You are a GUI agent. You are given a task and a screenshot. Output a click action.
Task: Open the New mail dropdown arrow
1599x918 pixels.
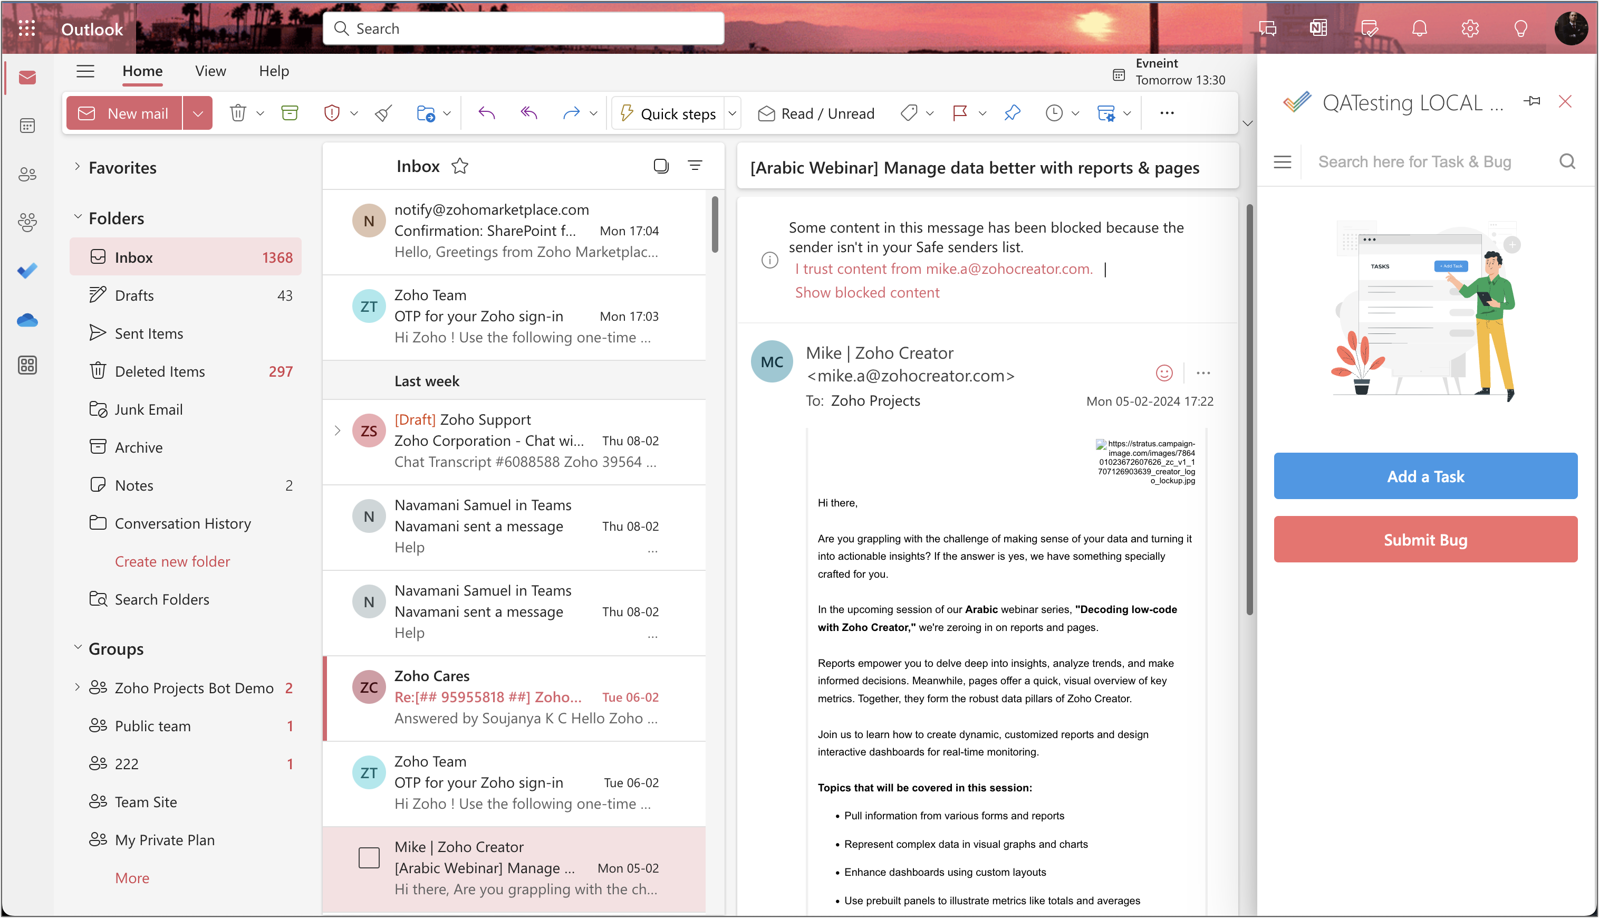tap(198, 113)
